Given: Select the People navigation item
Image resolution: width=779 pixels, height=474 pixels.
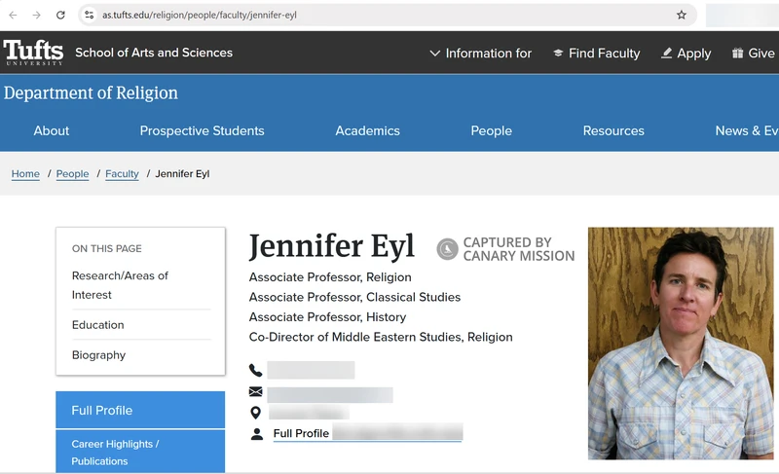Looking at the screenshot, I should tap(491, 130).
